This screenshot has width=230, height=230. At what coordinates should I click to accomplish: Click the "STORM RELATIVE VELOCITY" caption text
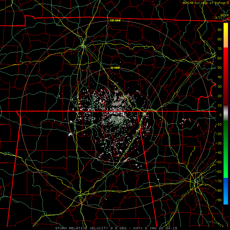(x=82, y=228)
